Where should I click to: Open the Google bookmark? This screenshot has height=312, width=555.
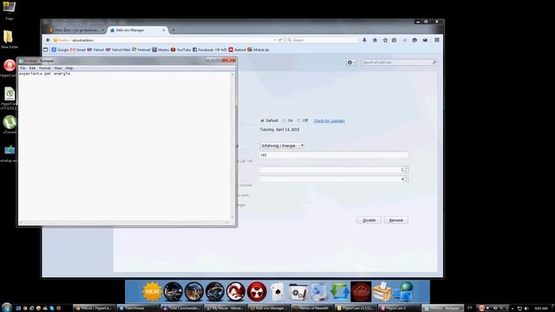pos(60,50)
